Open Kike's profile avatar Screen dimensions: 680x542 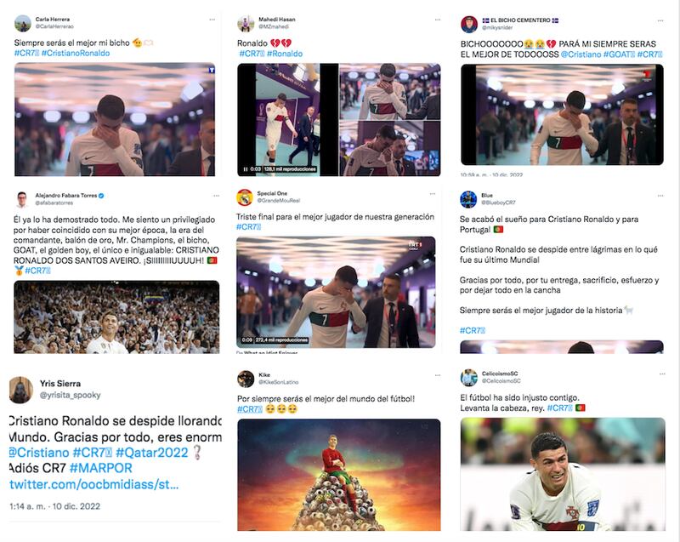pyautogui.click(x=246, y=379)
